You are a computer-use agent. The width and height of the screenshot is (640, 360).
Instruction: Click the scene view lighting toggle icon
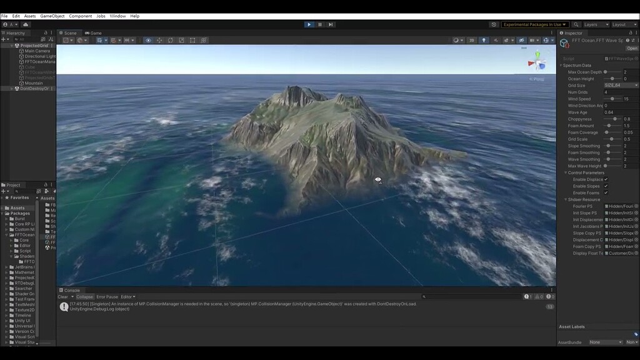tap(484, 40)
